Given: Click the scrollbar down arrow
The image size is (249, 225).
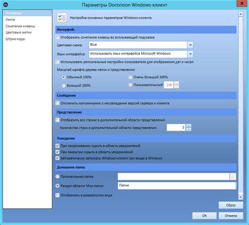Looking at the screenshot, I should point(241,197).
